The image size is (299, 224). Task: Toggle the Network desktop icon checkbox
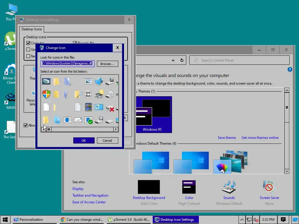[x=28, y=56]
